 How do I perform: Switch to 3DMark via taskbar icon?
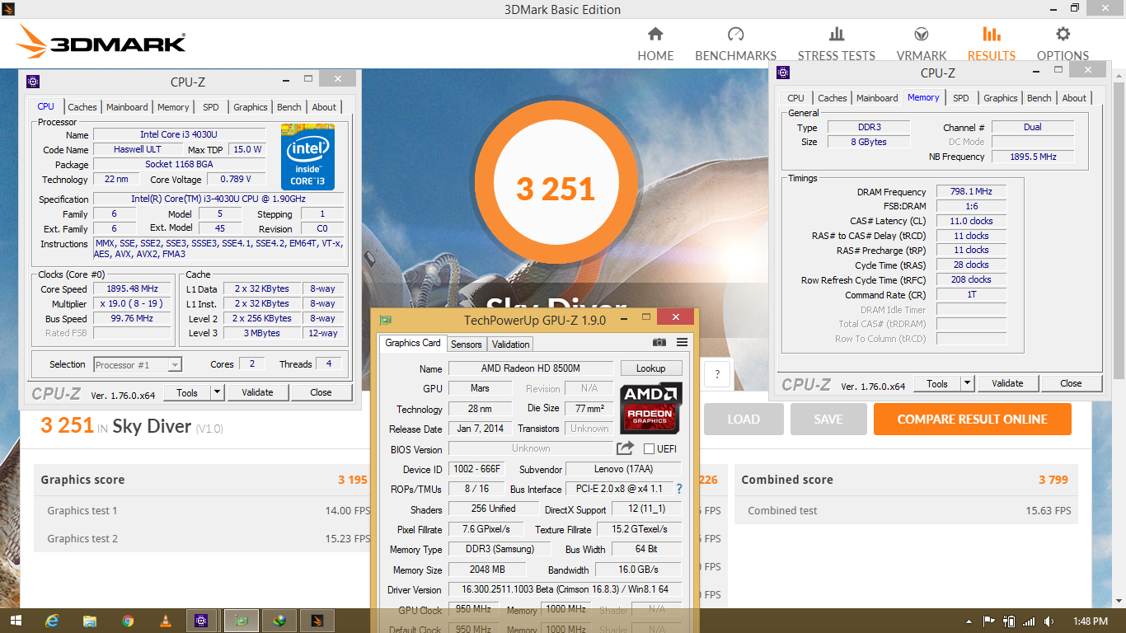(317, 621)
